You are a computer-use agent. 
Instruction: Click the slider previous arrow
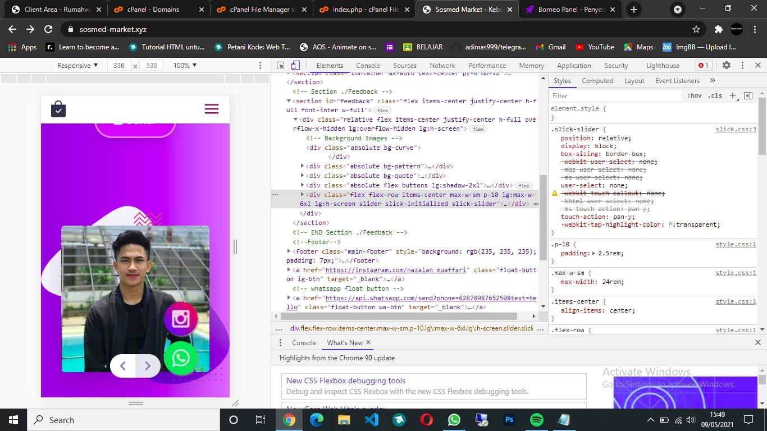[123, 366]
